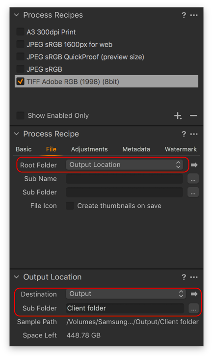Collapse the Process Recipe panel
Image resolution: width=213 pixels, height=358 pixels.
click(x=16, y=134)
